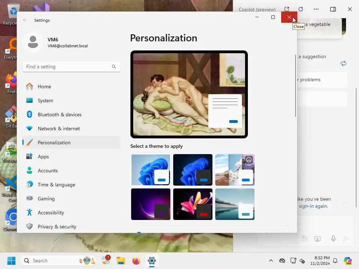Click the Copilot microphone icon

[x=333, y=239]
